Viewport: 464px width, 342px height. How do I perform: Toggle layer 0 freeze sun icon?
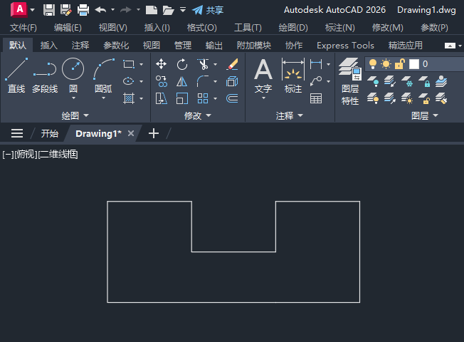pos(386,64)
